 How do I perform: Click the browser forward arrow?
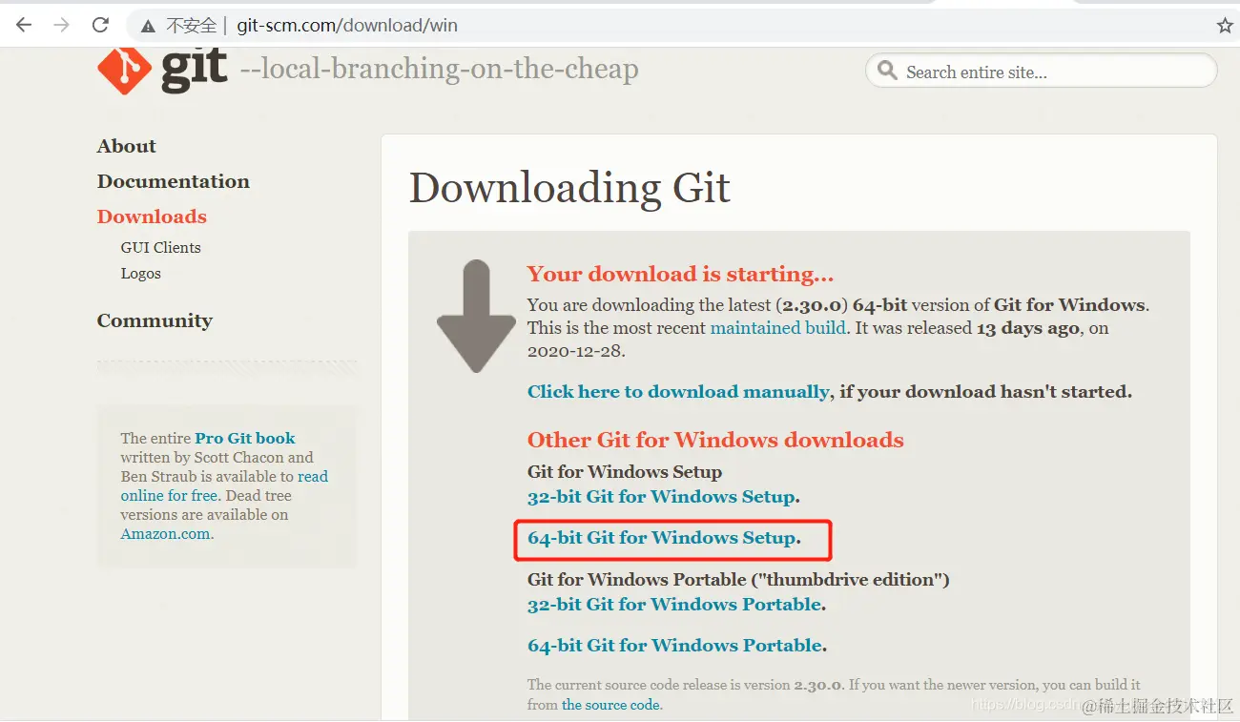click(x=62, y=26)
